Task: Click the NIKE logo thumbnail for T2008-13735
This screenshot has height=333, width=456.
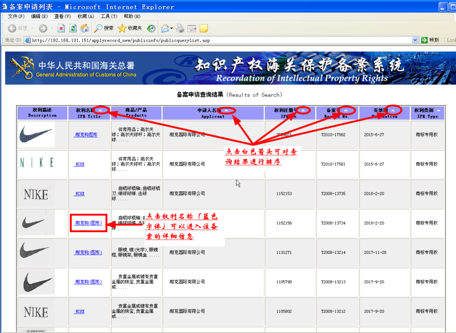Action: pos(36,193)
